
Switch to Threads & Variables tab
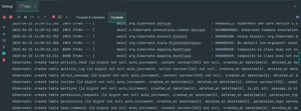click(x=90, y=17)
